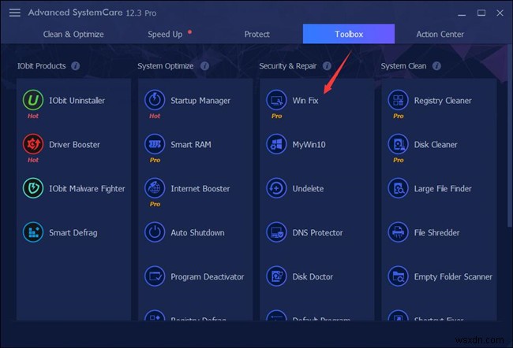Image resolution: width=513 pixels, height=348 pixels.
Task: Maximize the Advanced SystemCare window
Action: click(x=481, y=13)
